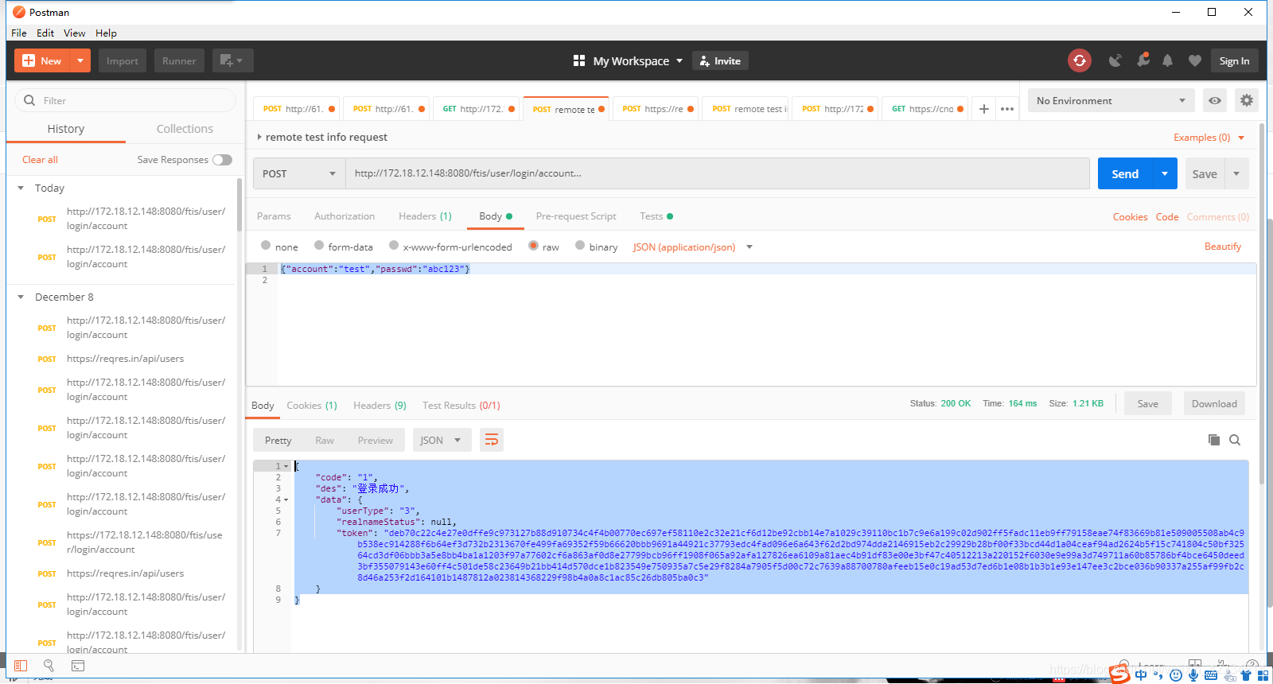
Task: Click the microphone icon in the IME bar
Action: pos(1193,675)
